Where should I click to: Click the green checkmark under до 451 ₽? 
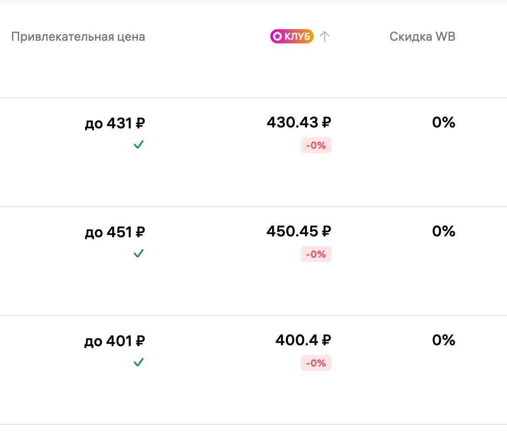pyautogui.click(x=139, y=254)
